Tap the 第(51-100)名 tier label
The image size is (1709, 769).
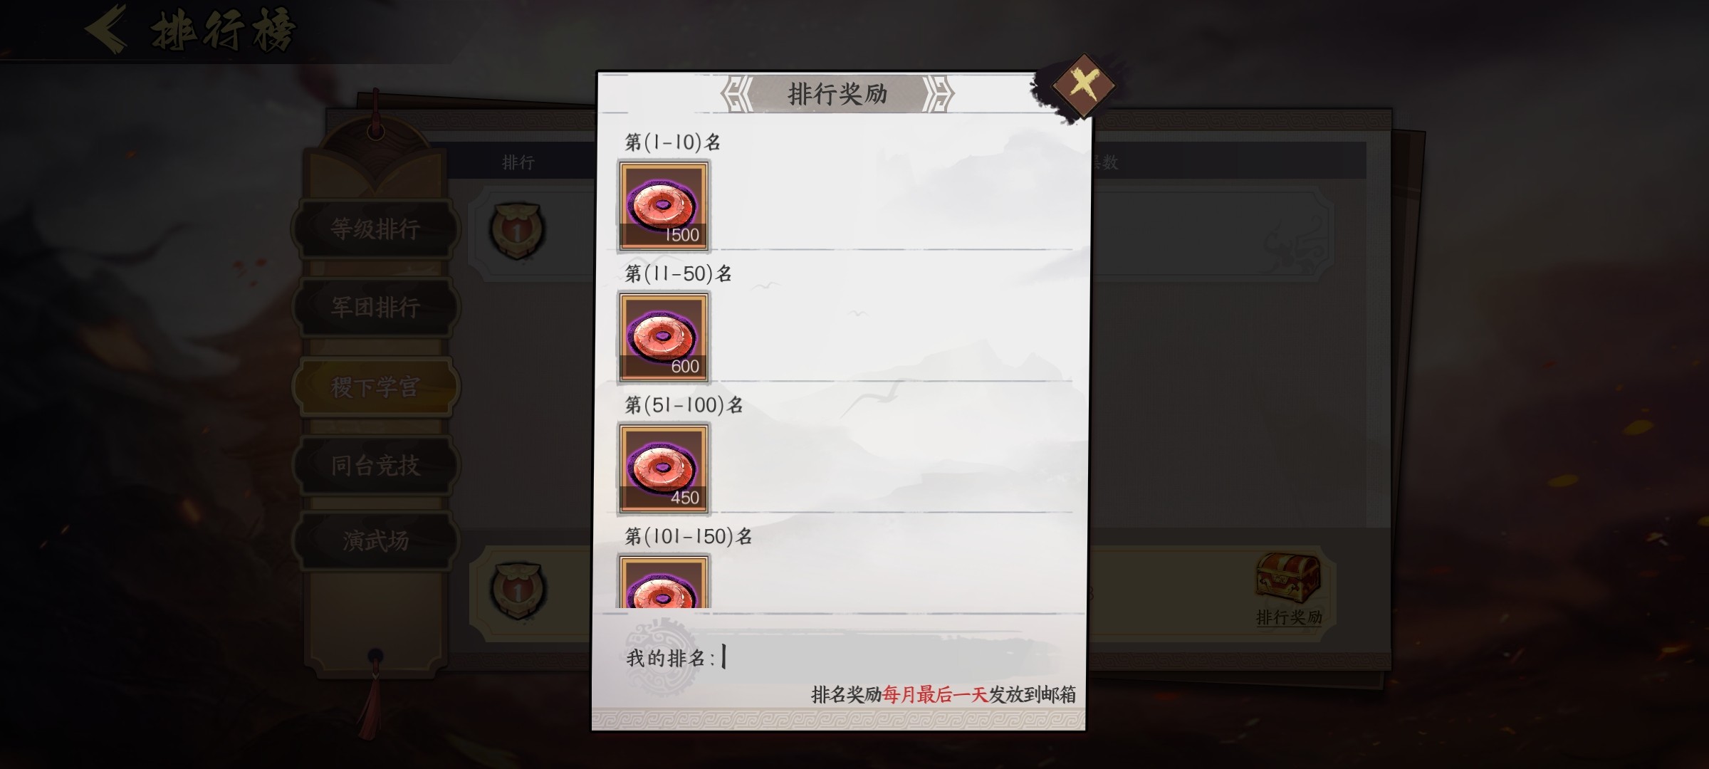(x=684, y=405)
